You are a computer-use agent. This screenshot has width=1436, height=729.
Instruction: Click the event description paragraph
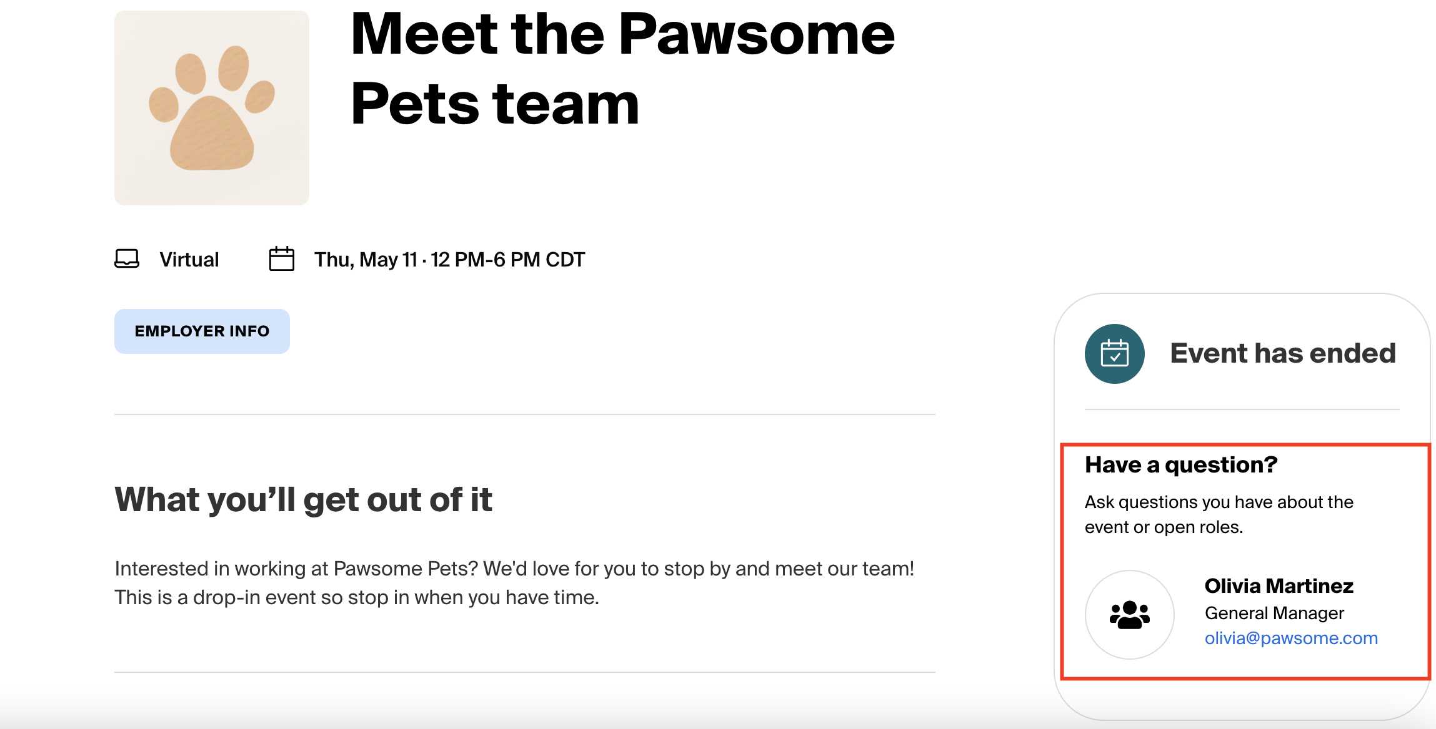(x=514, y=583)
